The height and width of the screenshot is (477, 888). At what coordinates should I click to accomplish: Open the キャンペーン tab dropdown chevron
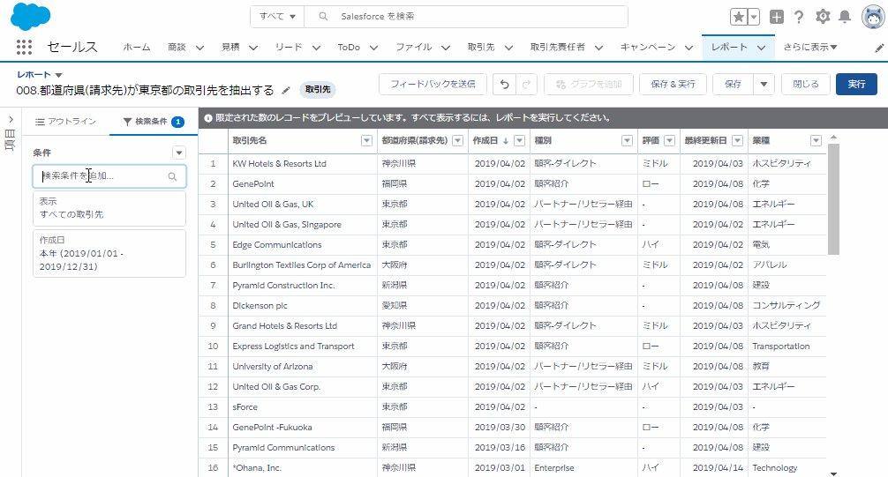pos(689,48)
